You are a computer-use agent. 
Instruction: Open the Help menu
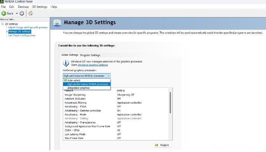pyautogui.click(x=54, y=7)
